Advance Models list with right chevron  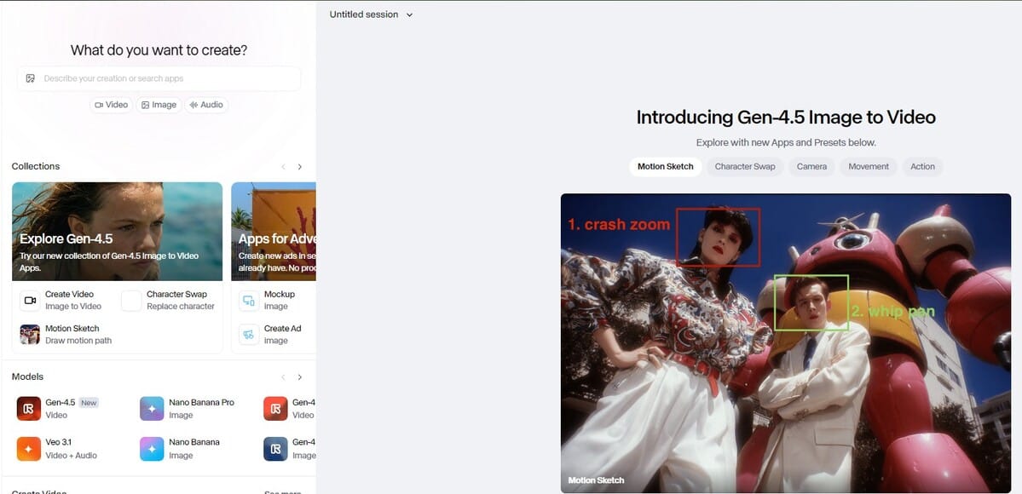click(300, 377)
